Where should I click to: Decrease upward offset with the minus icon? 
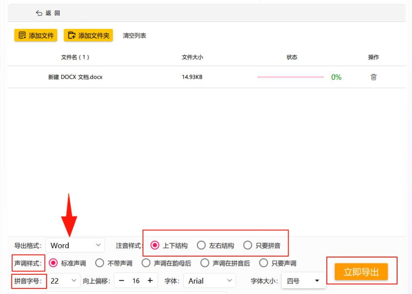pos(121,281)
